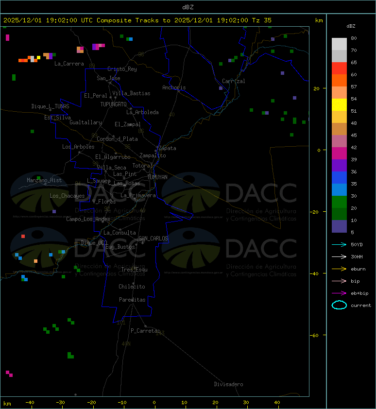Click the Villa_Bastias label
This screenshot has height=409, width=376.
[131, 93]
